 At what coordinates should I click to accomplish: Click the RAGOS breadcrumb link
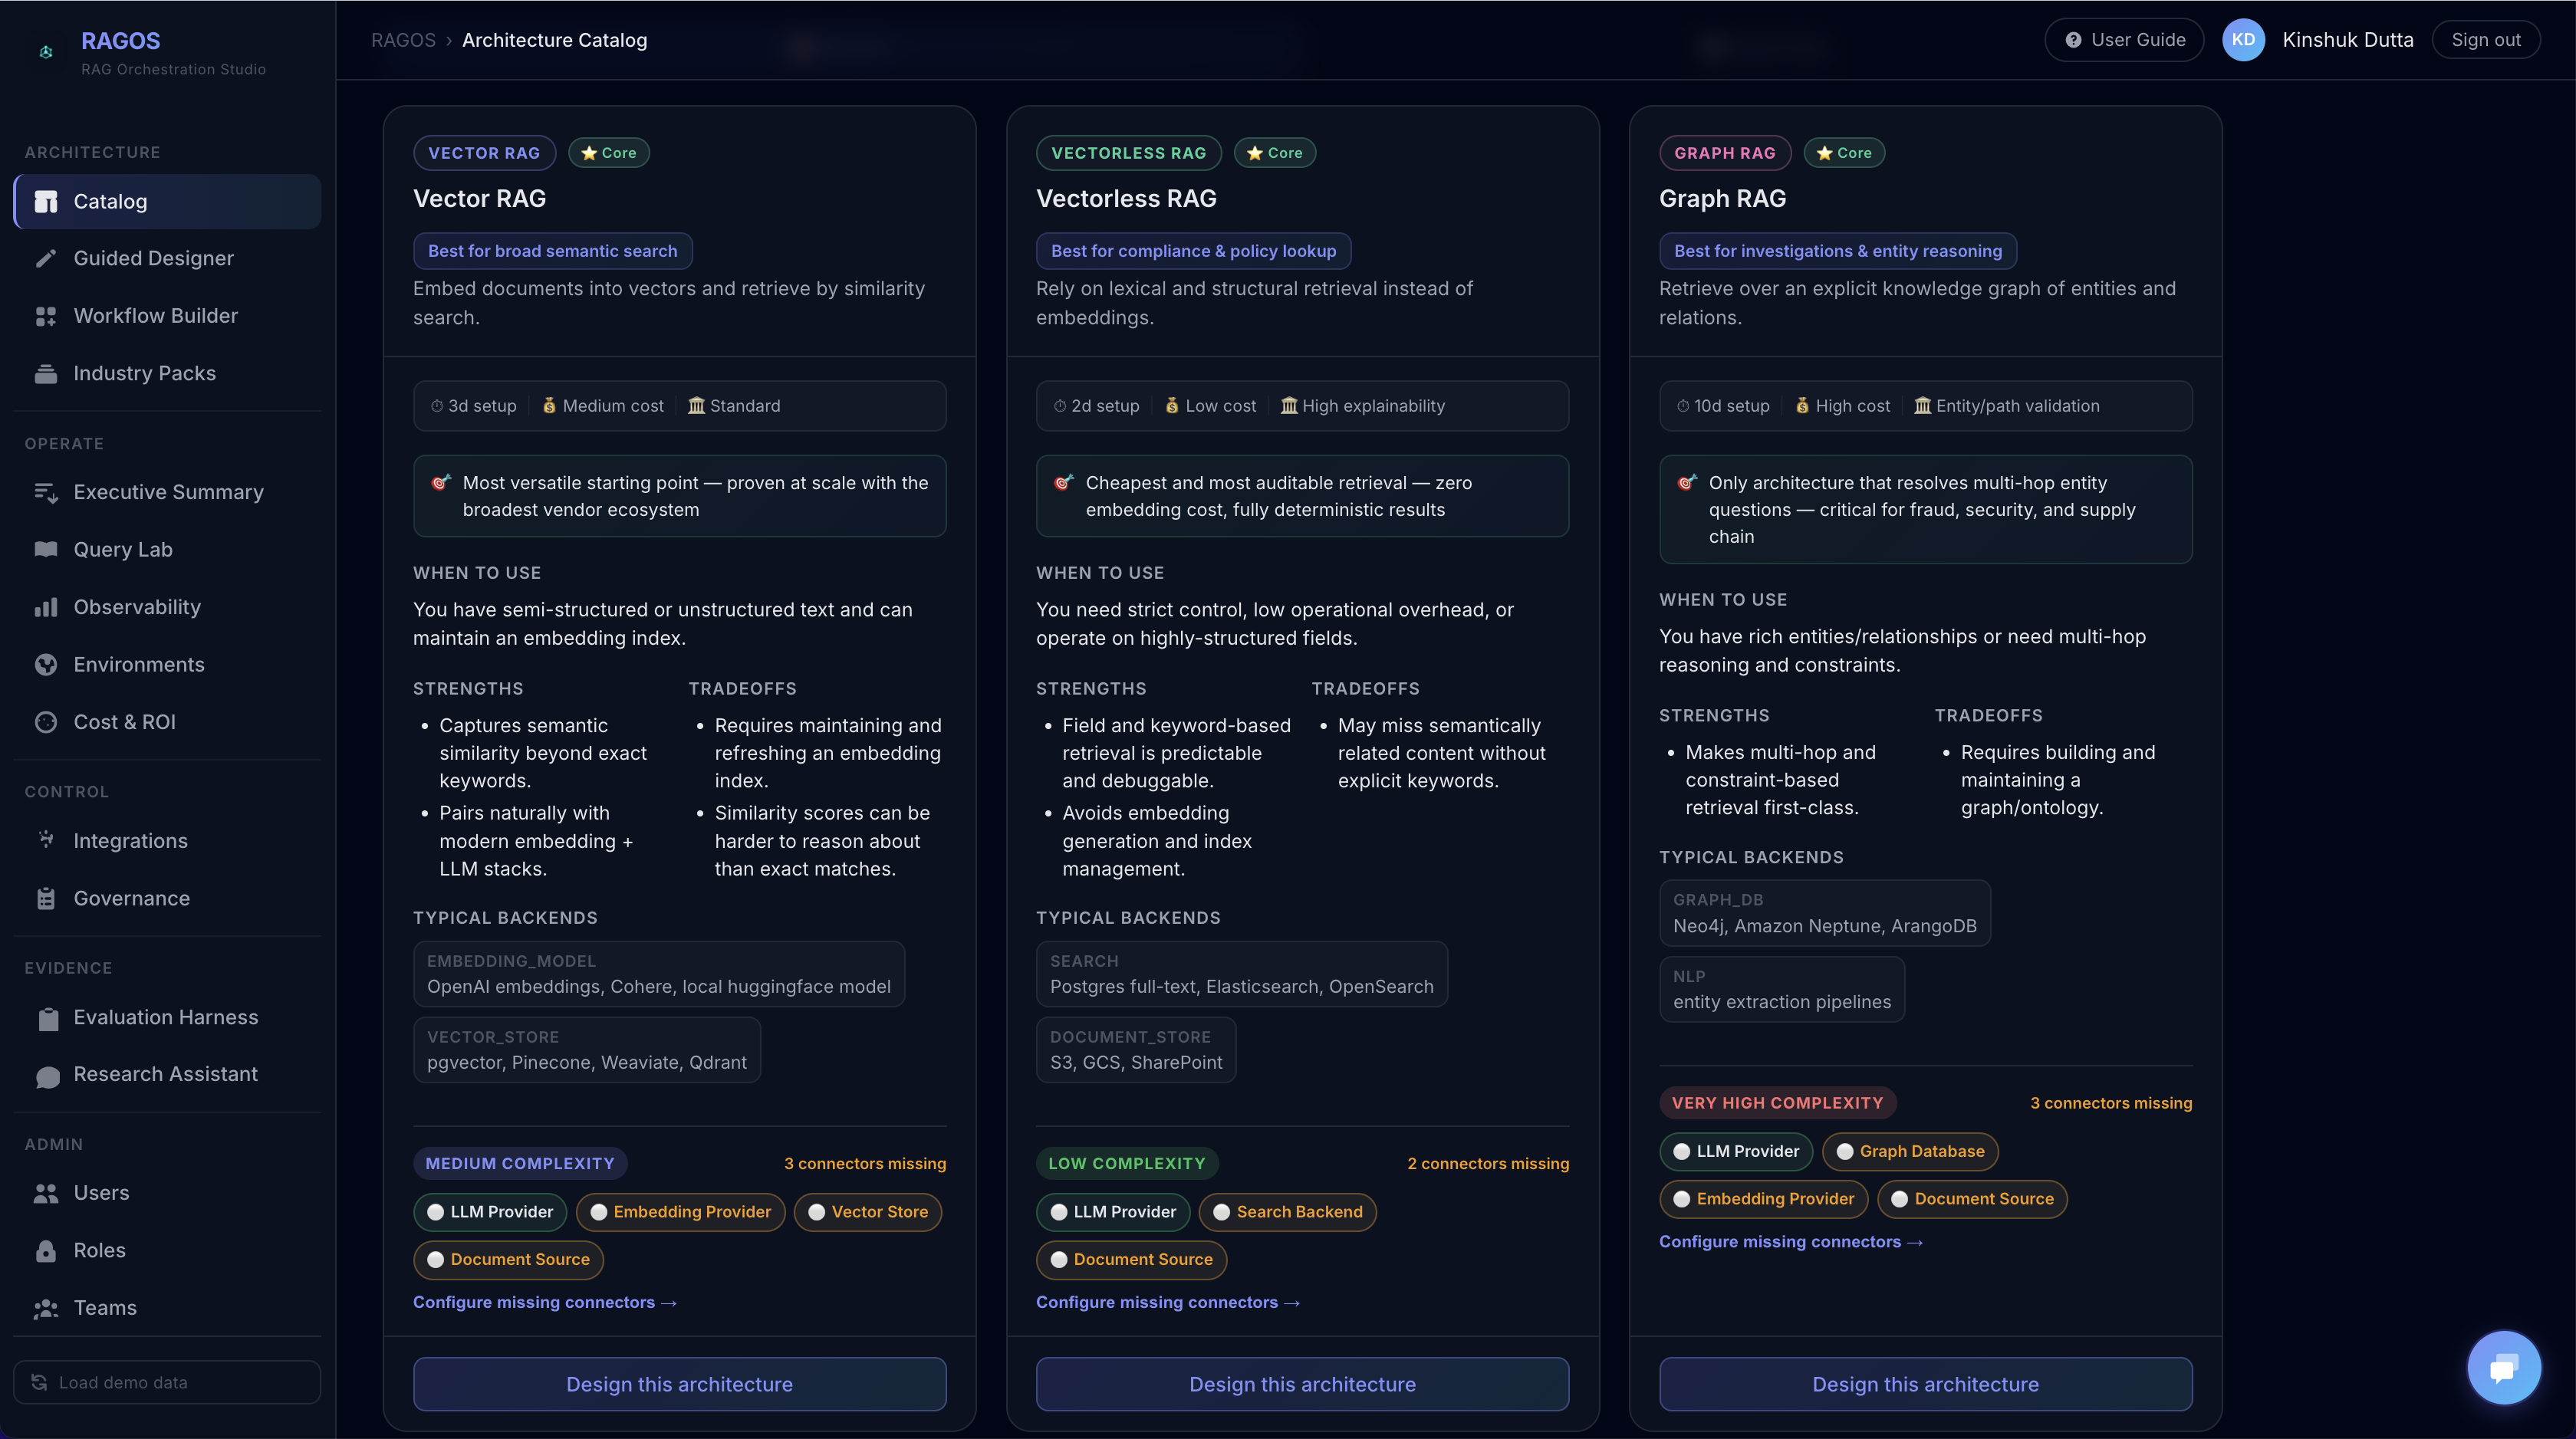pos(403,40)
